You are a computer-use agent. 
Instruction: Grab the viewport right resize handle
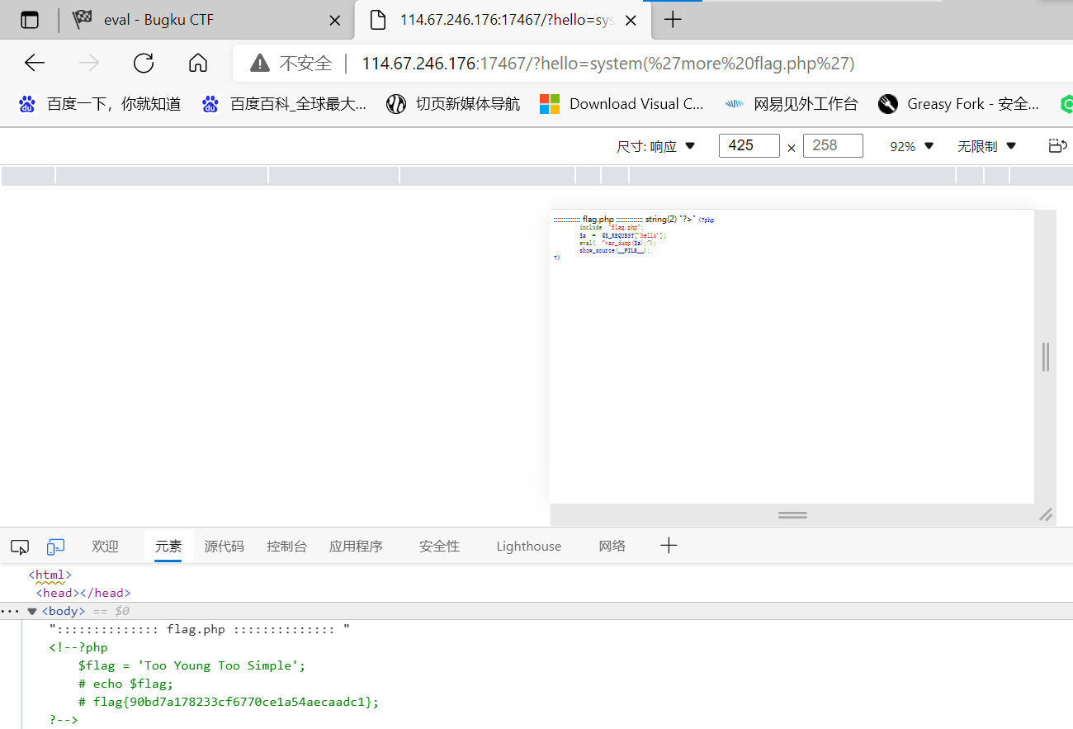[1046, 357]
